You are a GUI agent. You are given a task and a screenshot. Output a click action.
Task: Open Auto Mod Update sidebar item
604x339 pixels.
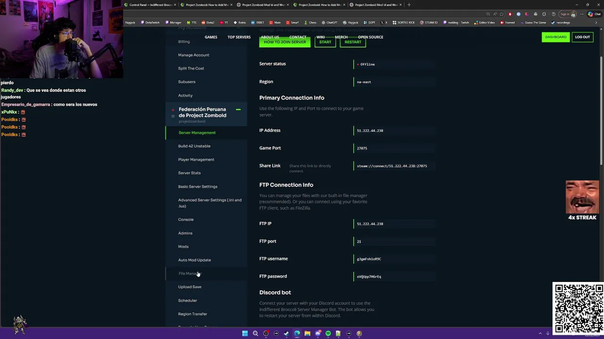click(194, 260)
